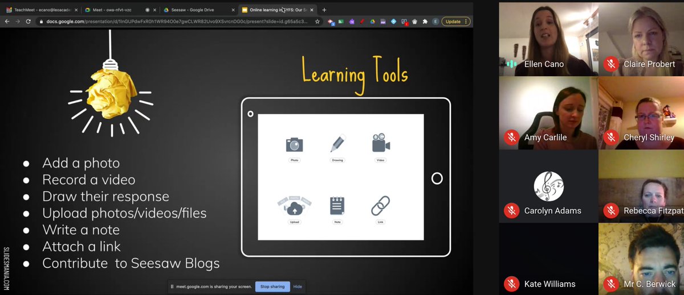Viewport: 684px width, 295px height.
Task: Click the muted mic icon for Rebecca Fitzpat
Action: click(612, 210)
